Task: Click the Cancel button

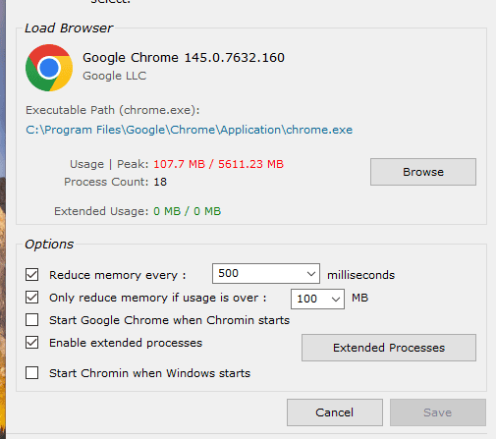Action: pyautogui.click(x=335, y=412)
